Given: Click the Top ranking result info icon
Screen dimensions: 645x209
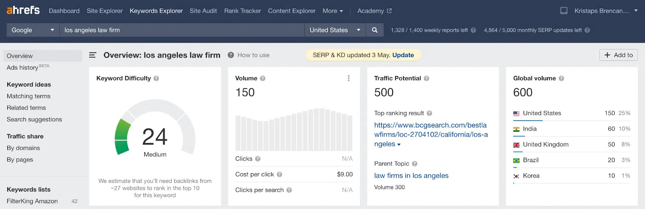Looking at the screenshot, I should point(429,113).
